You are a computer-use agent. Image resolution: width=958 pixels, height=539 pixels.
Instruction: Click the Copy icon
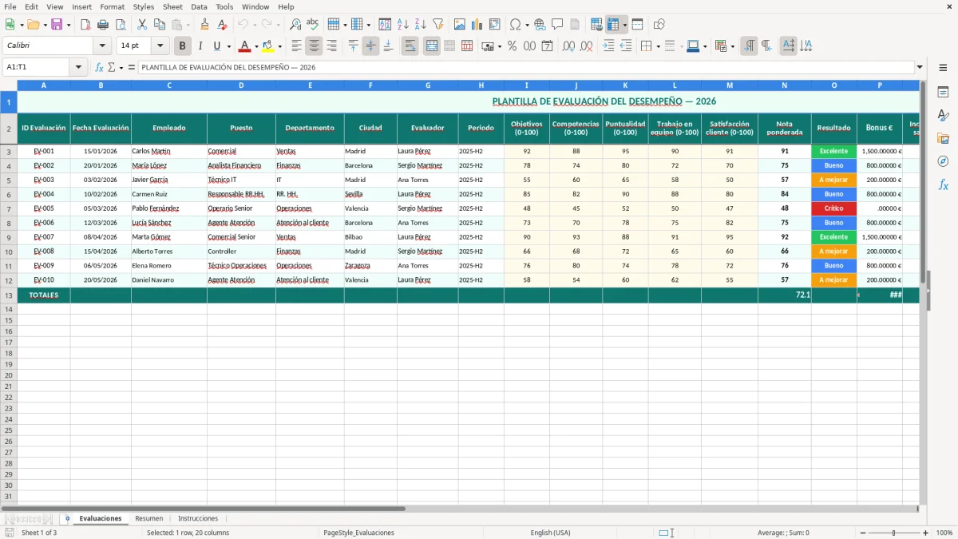(160, 25)
